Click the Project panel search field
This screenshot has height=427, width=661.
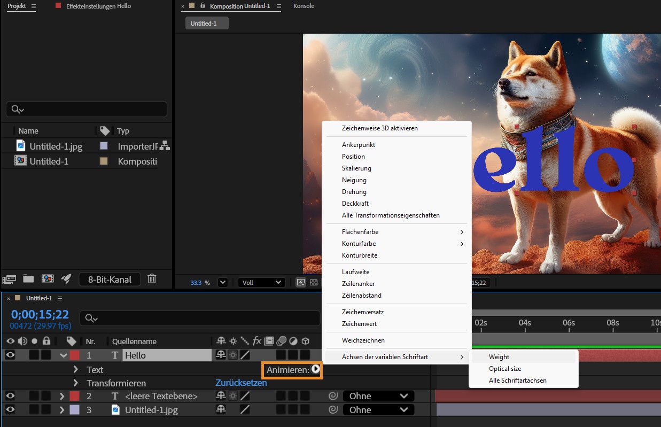pyautogui.click(x=87, y=109)
